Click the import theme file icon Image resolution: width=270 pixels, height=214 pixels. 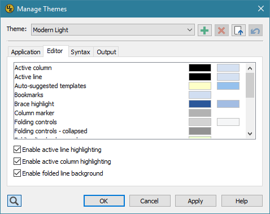(x=238, y=30)
